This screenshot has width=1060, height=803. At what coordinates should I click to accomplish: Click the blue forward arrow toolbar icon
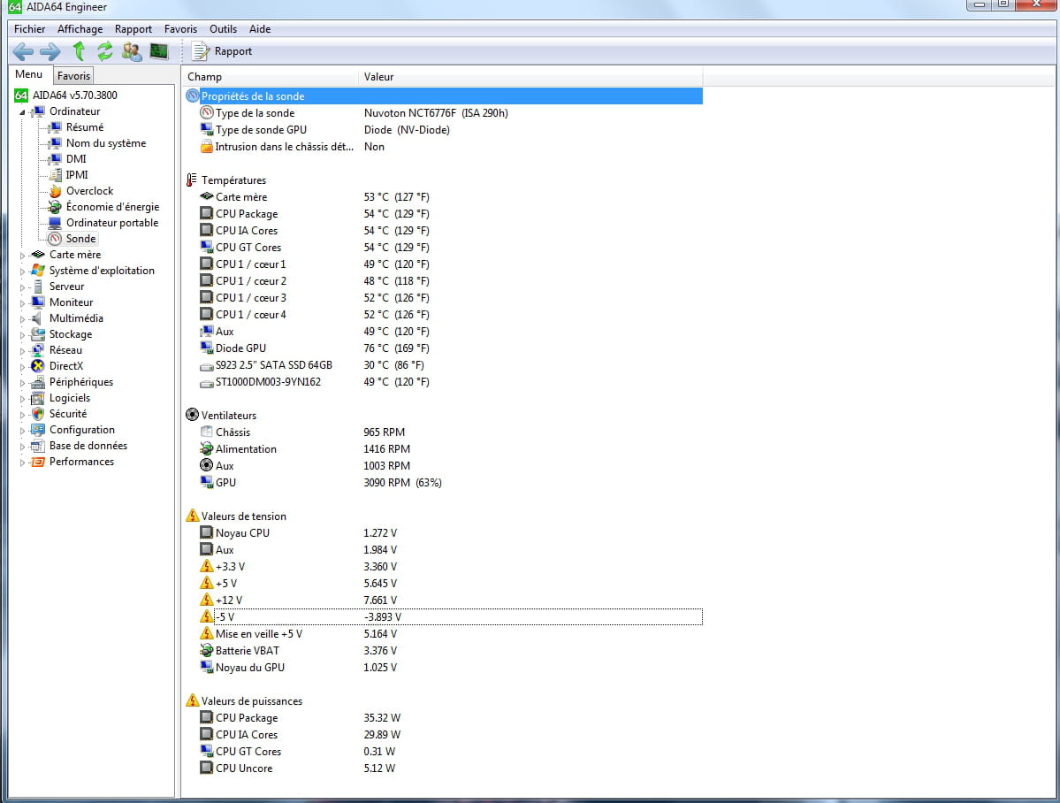tap(50, 51)
